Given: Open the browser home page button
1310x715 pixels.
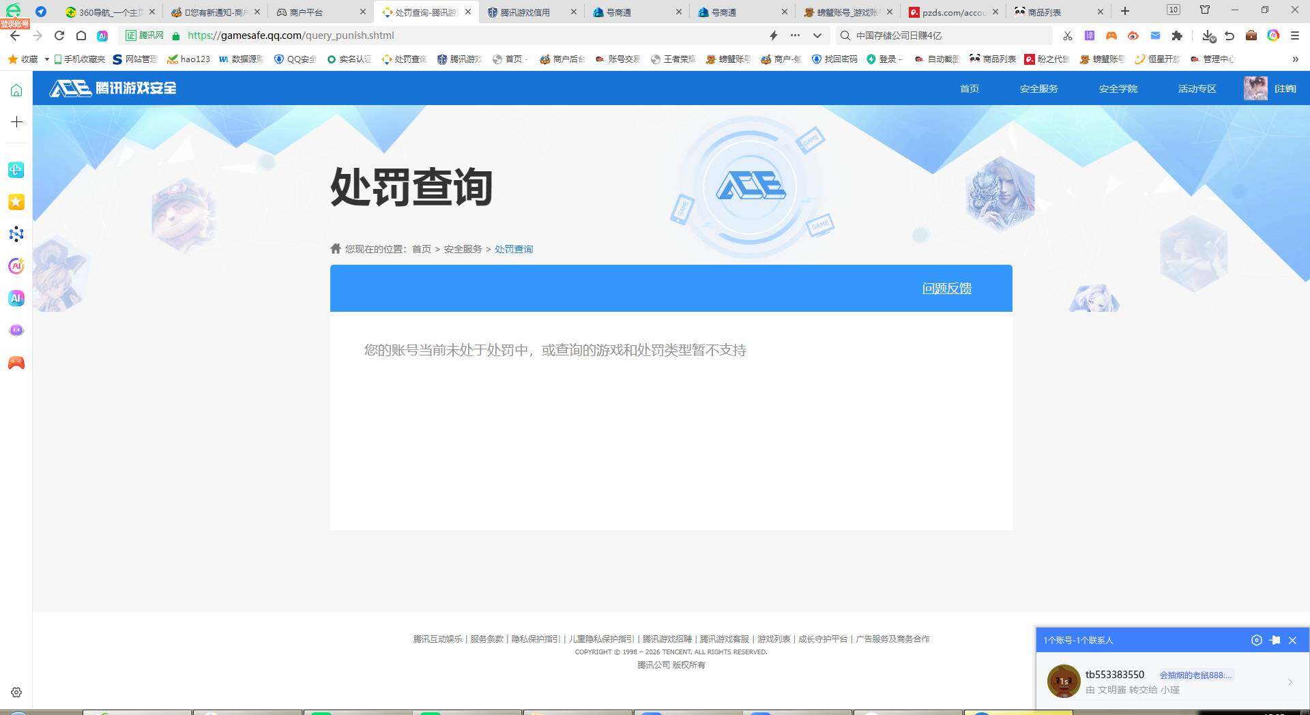Looking at the screenshot, I should 81,35.
